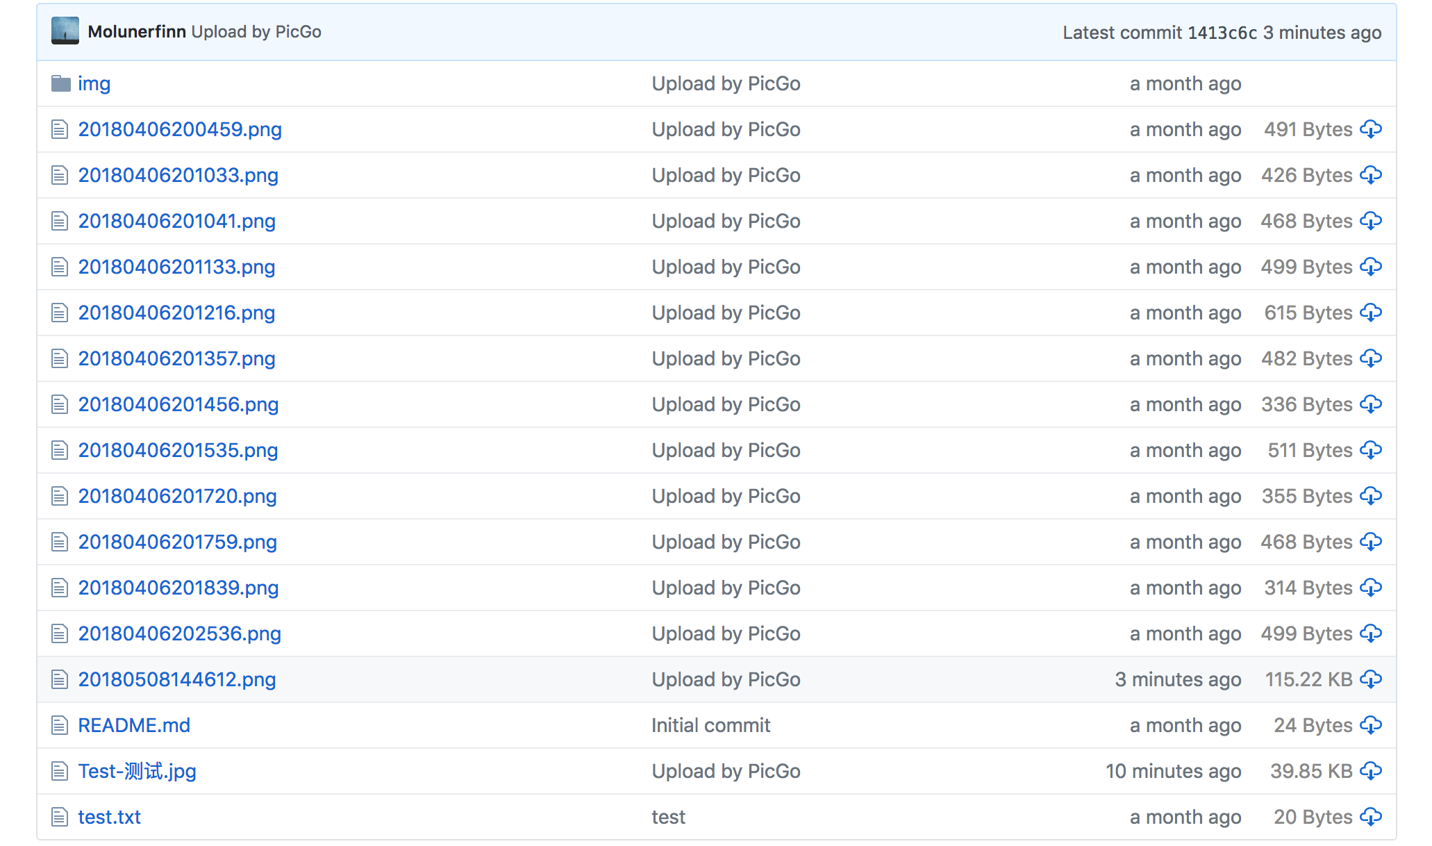This screenshot has height=846, width=1432.
Task: Open the README.md file
Action: pos(134,725)
